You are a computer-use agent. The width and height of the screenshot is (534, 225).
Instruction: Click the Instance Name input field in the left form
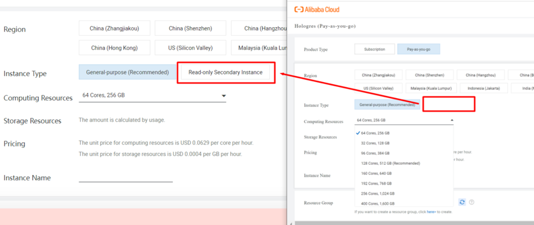[125, 178]
